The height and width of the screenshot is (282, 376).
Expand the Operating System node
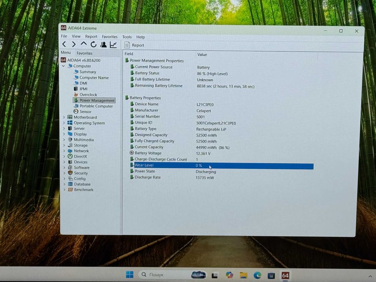[x=64, y=123]
